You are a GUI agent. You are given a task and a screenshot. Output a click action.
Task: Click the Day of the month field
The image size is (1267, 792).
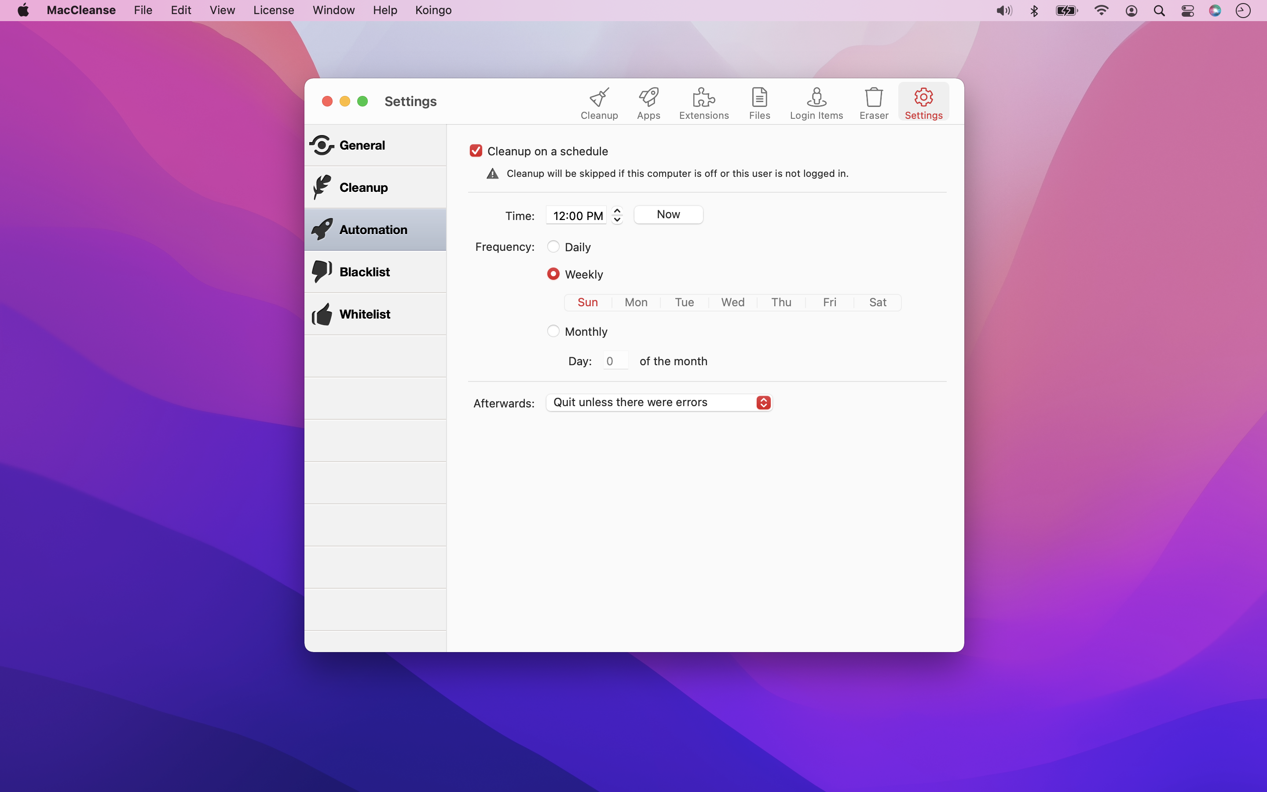click(615, 361)
